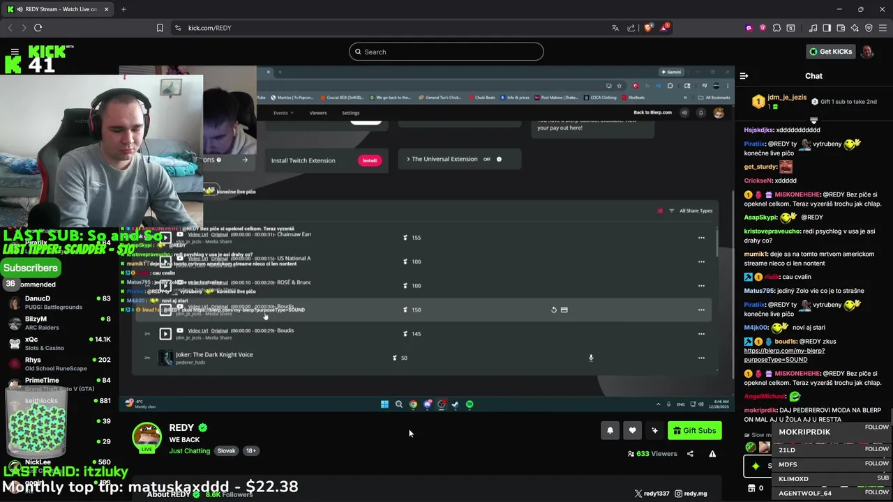The height and width of the screenshot is (502, 893).
Task: Open Brave Shields lion icon
Action: click(x=648, y=28)
